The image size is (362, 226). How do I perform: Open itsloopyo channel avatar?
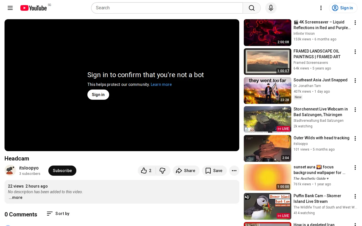tap(10, 170)
